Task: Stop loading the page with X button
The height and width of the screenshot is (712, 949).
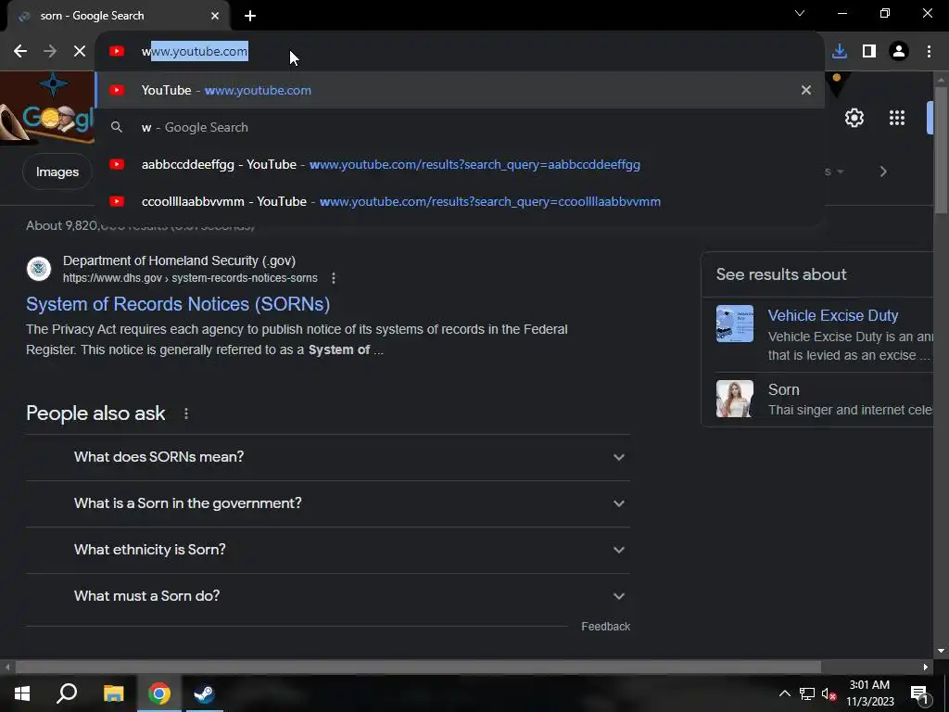Action: (80, 52)
